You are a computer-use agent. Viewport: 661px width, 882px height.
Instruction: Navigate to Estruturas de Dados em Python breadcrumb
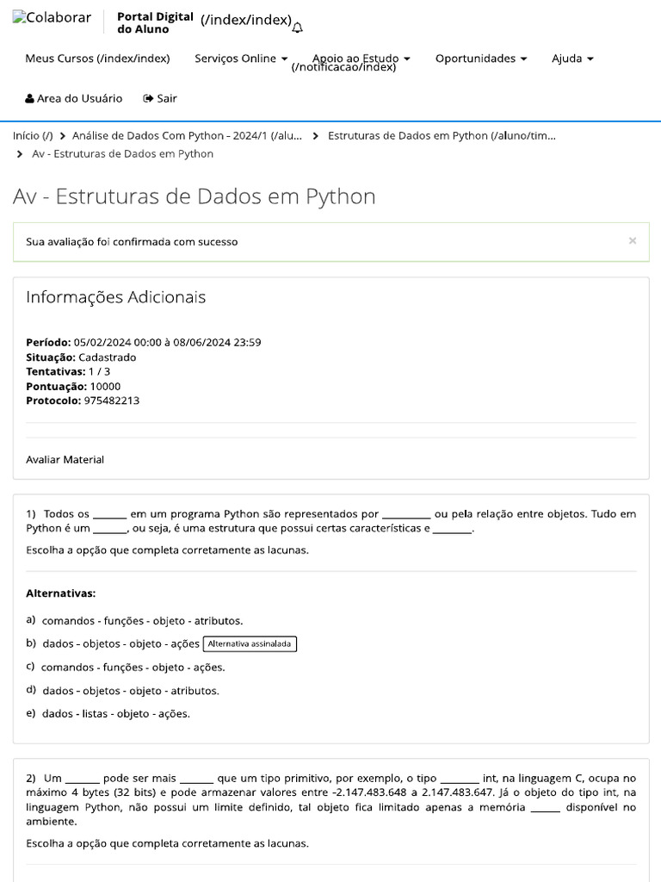442,135
